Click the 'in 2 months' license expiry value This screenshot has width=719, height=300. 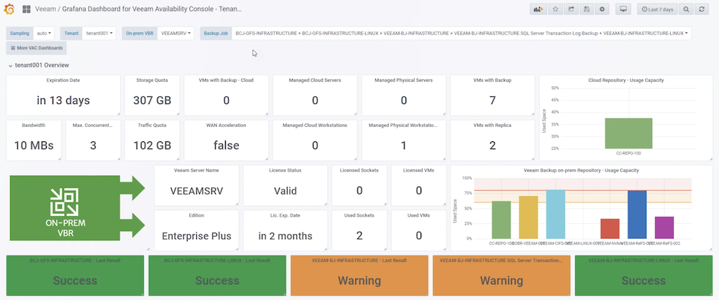[285, 236]
